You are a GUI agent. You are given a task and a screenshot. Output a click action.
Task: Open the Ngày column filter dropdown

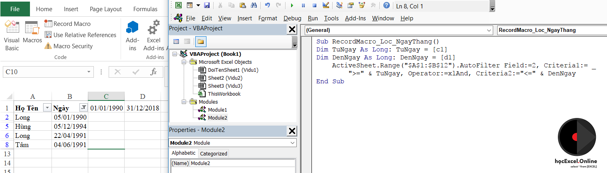point(84,108)
